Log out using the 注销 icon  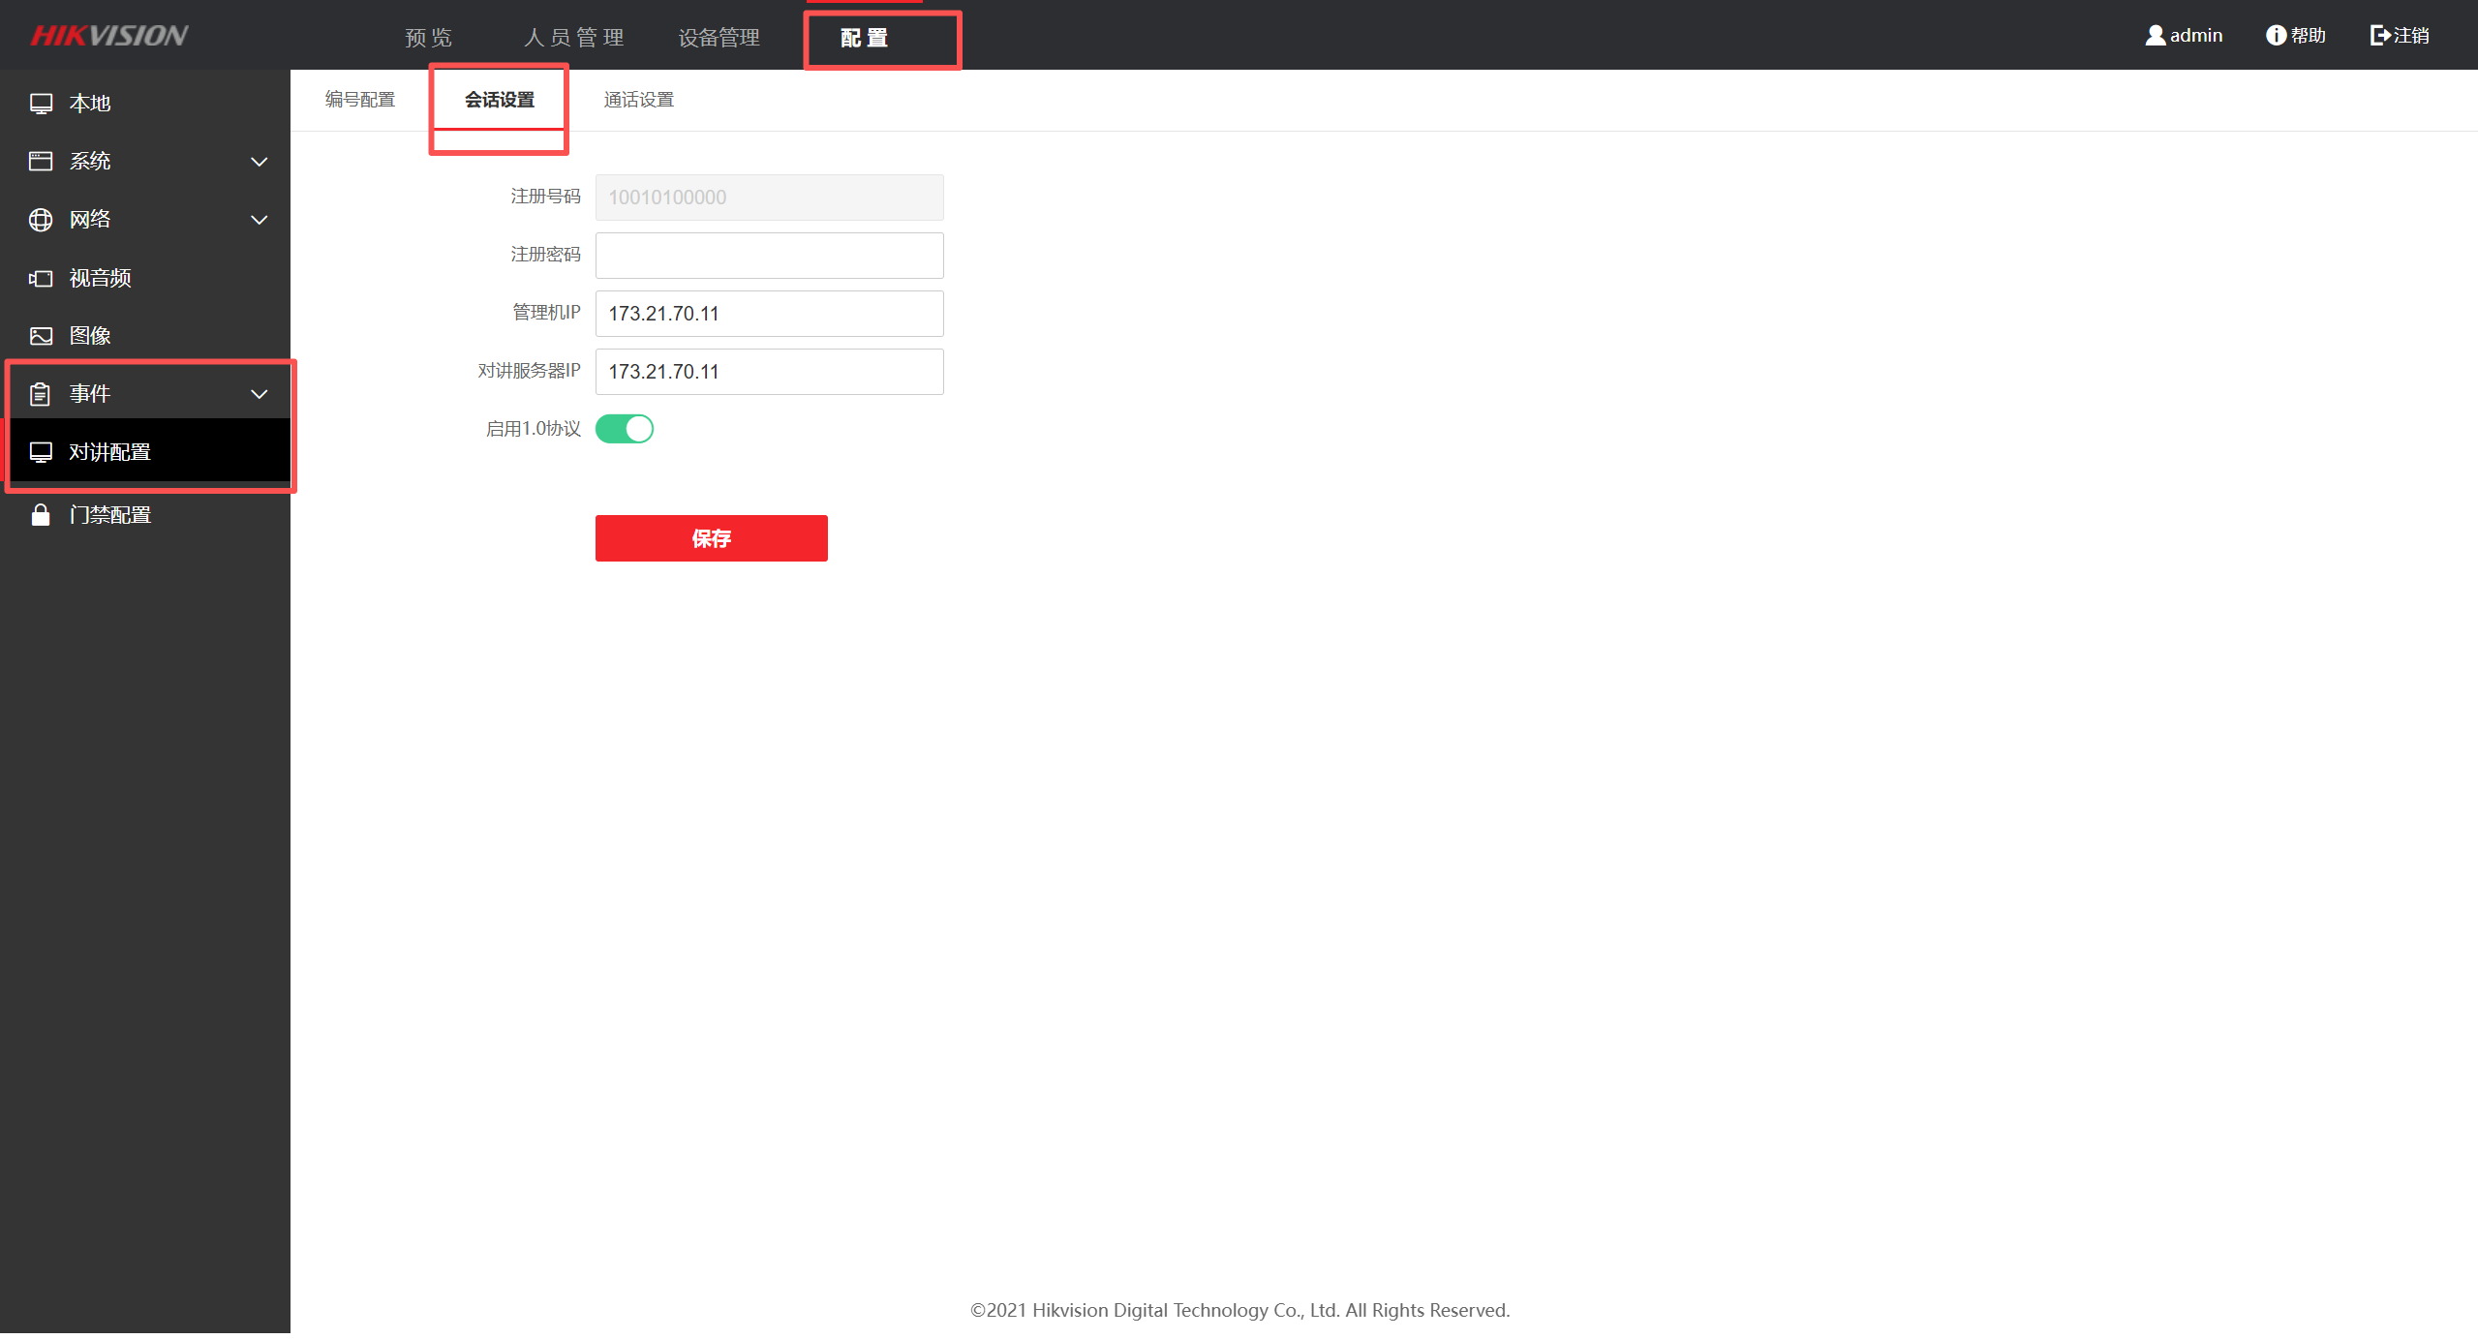click(2379, 36)
